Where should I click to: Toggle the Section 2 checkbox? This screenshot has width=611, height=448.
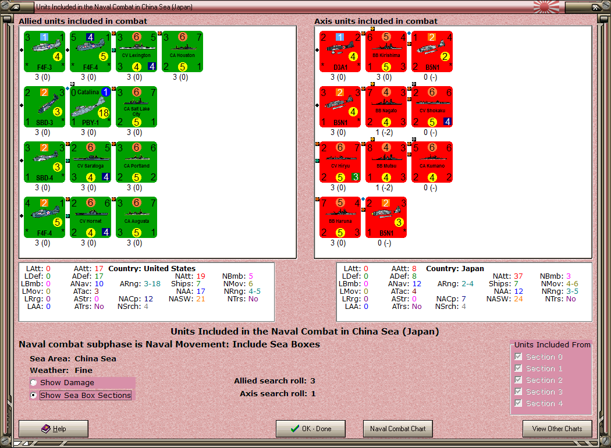coord(518,380)
